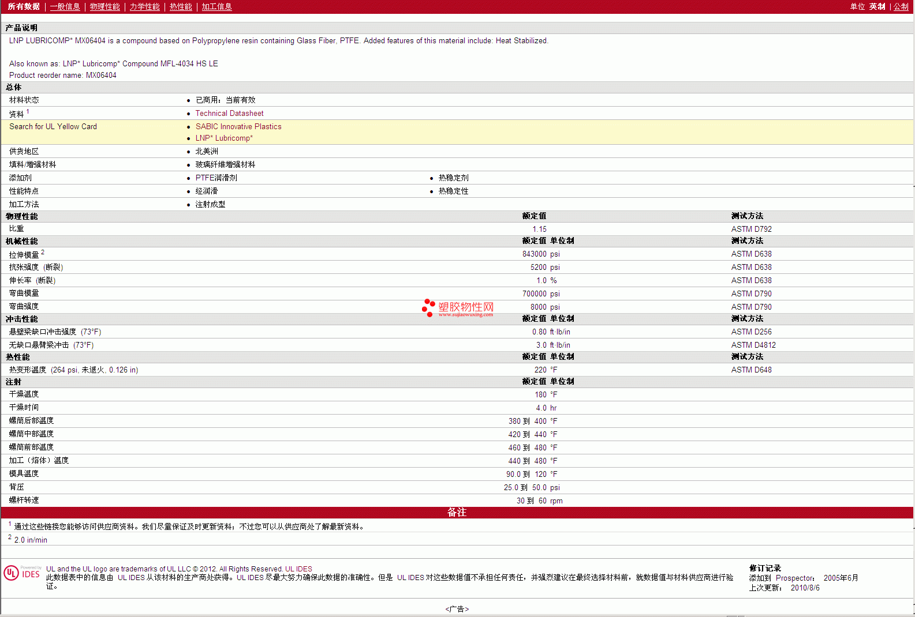Click the 螺筒后部温度 row label
915x617 pixels.
[32, 421]
